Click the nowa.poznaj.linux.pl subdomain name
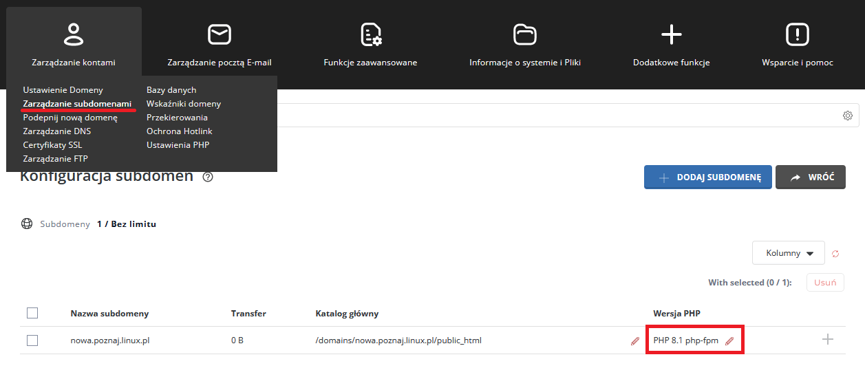 (x=110, y=340)
